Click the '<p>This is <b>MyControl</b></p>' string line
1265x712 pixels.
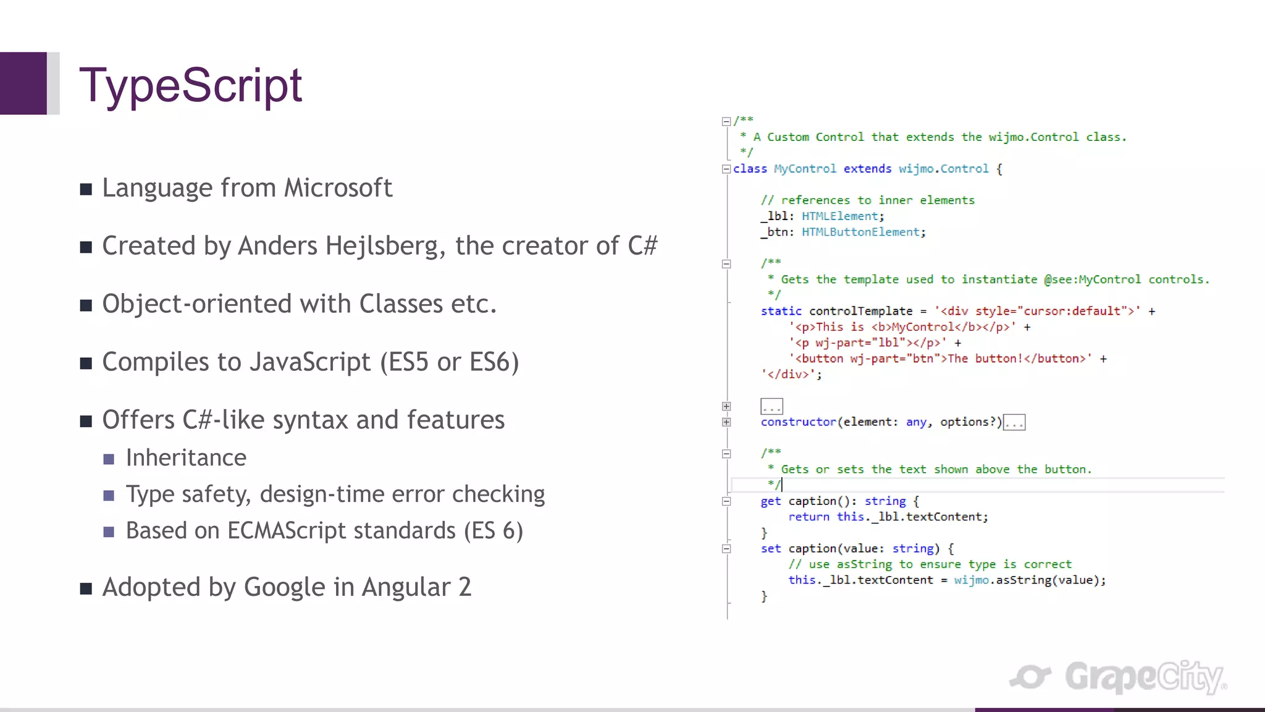pos(909,327)
